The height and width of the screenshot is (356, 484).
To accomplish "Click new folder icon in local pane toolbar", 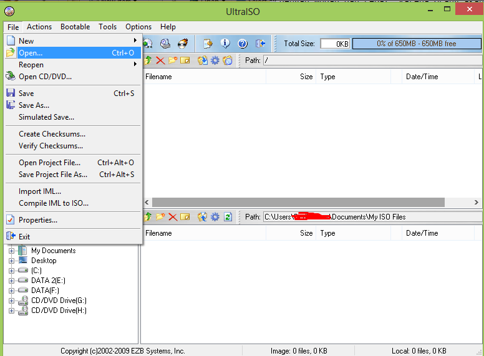I will (x=160, y=217).
